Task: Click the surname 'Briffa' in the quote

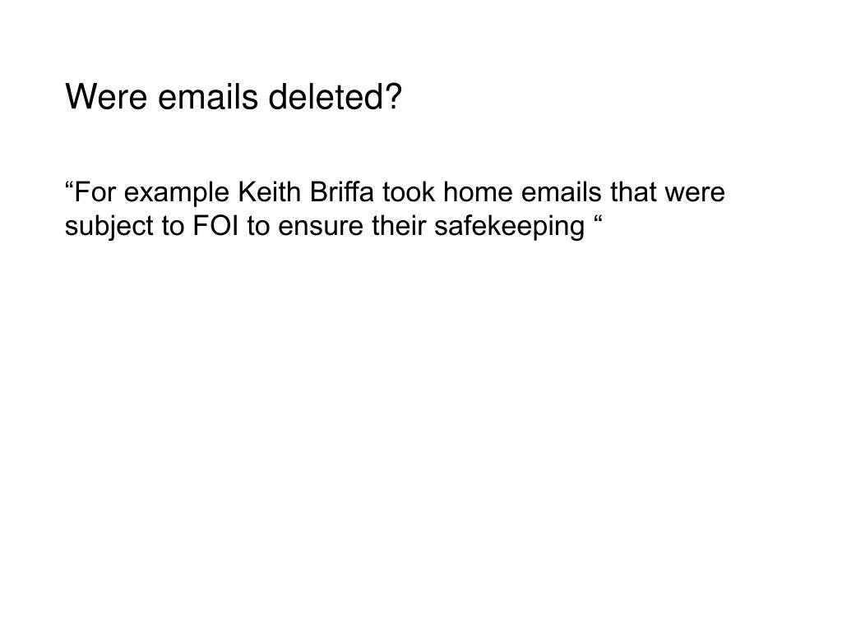Action: click(341, 192)
